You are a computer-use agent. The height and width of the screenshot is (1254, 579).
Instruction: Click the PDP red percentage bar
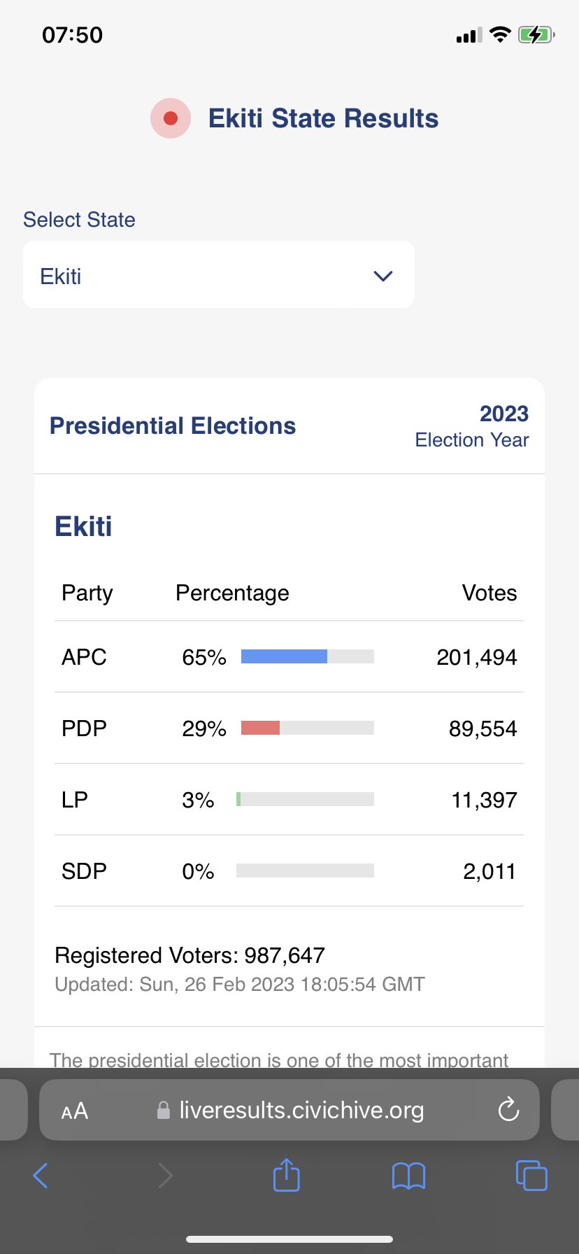260,728
